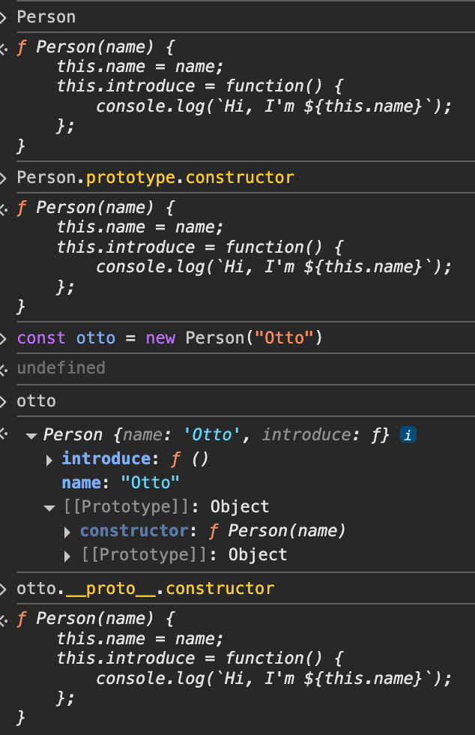Expand the constructor: f Person(name) entry
Viewport: 475px width, 735px height.
[69, 531]
